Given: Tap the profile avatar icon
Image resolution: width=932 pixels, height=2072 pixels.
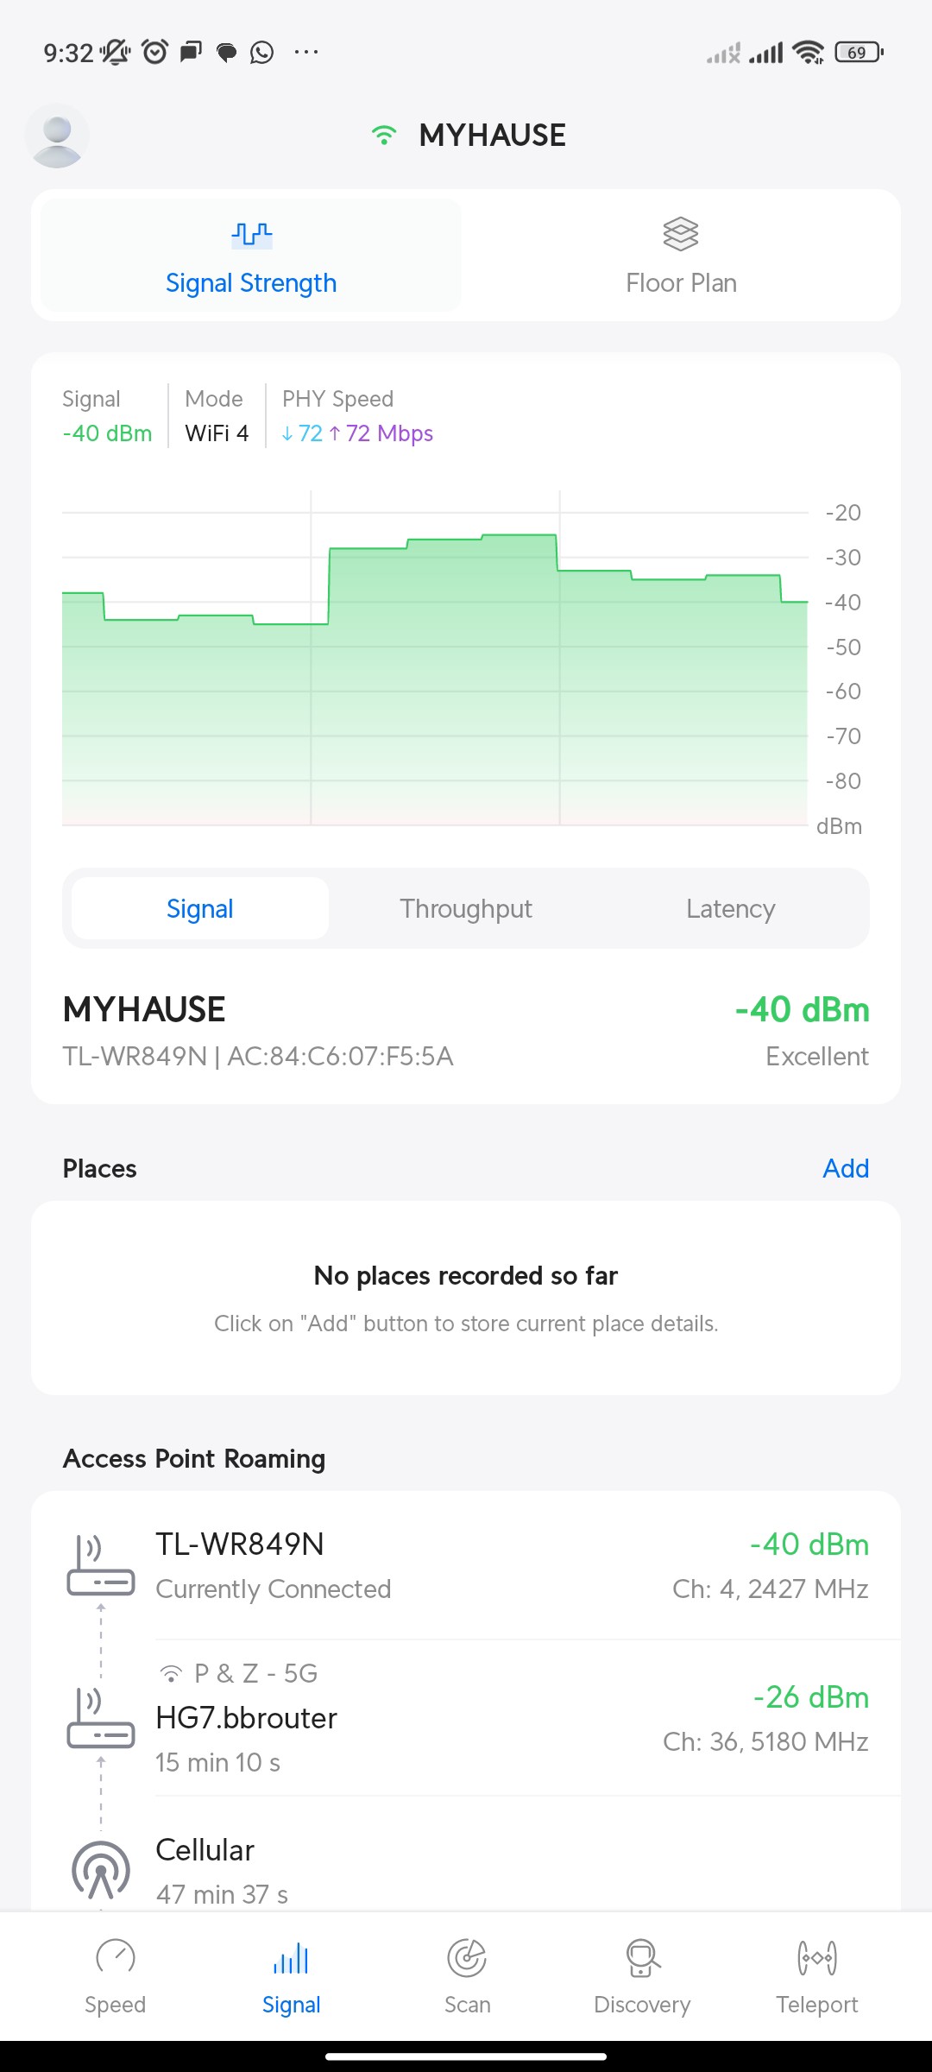Looking at the screenshot, I should coord(57,136).
